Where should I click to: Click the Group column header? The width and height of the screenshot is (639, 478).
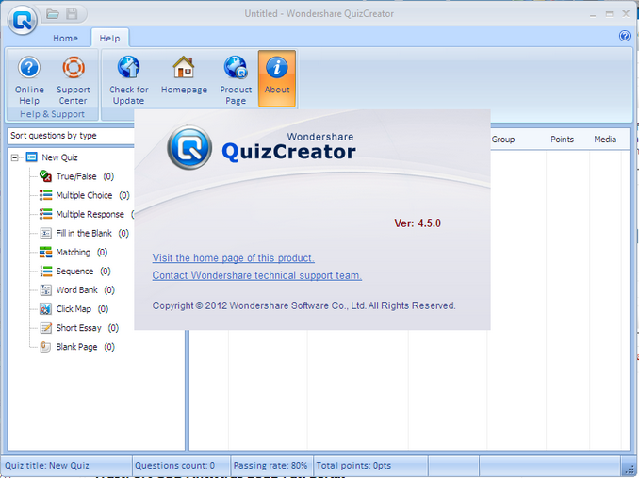pos(503,140)
